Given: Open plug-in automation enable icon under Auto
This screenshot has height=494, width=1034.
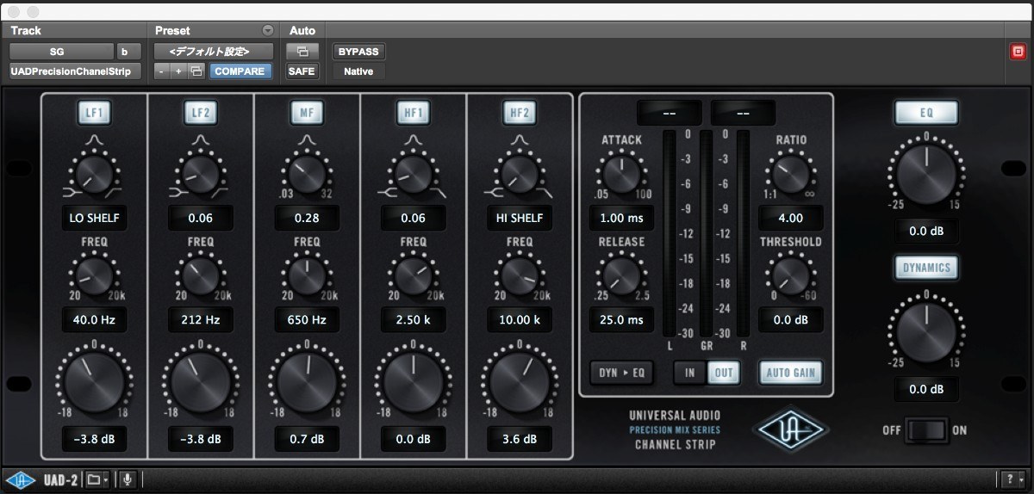Looking at the screenshot, I should tap(302, 52).
